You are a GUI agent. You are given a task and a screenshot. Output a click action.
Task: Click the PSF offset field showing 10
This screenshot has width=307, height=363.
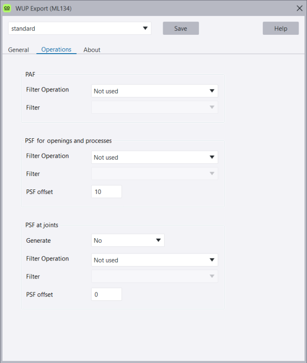click(106, 191)
